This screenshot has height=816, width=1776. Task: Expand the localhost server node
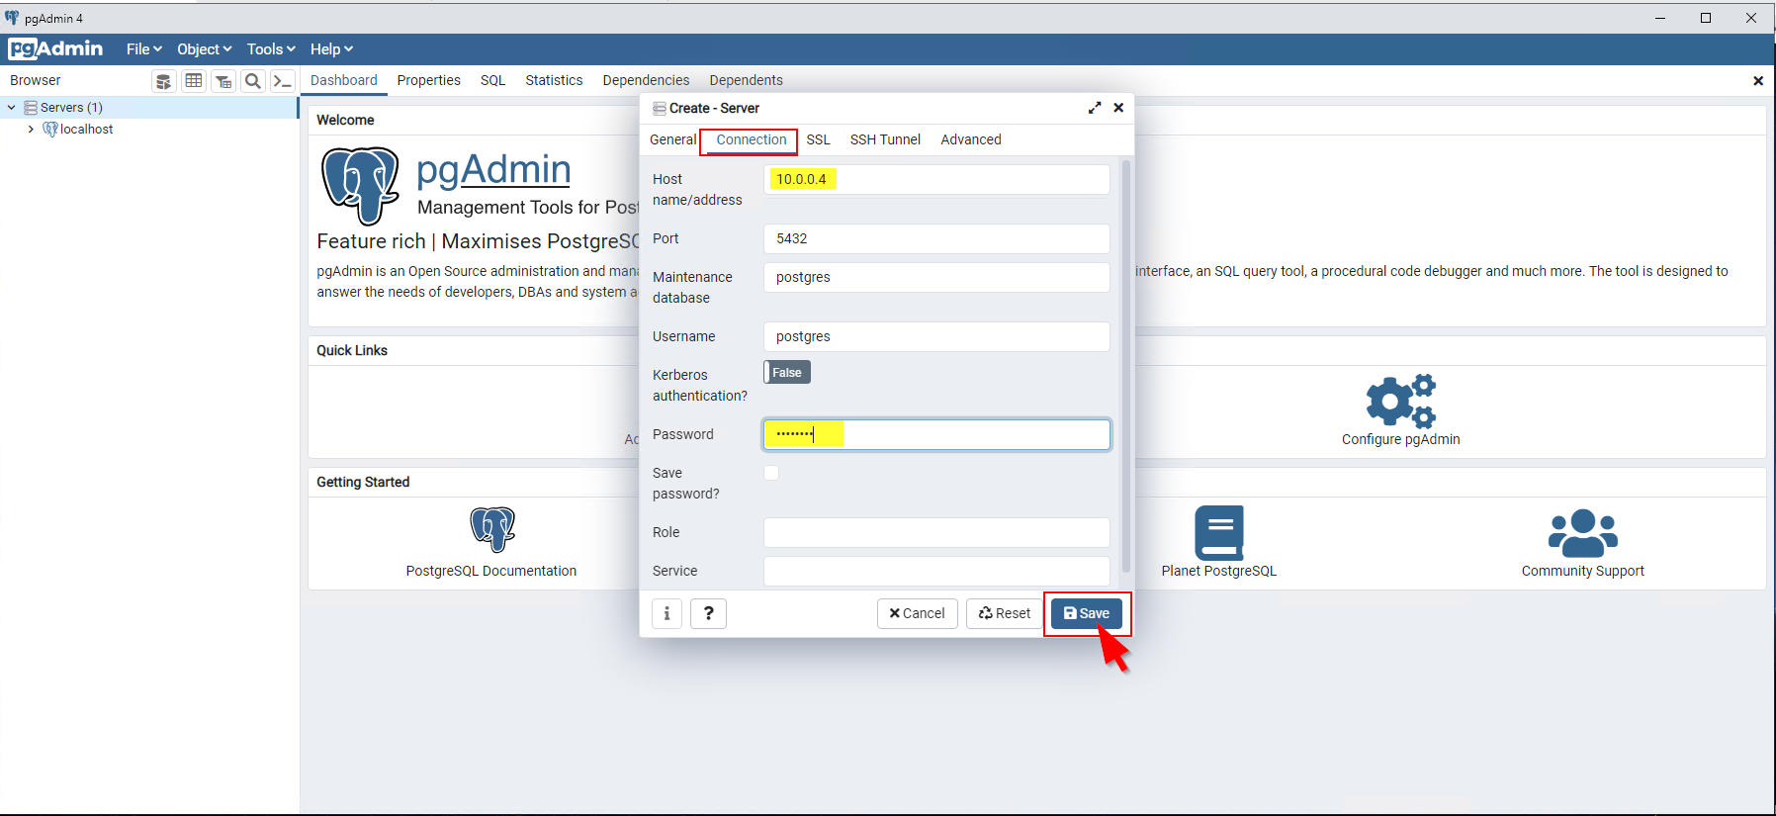31,130
